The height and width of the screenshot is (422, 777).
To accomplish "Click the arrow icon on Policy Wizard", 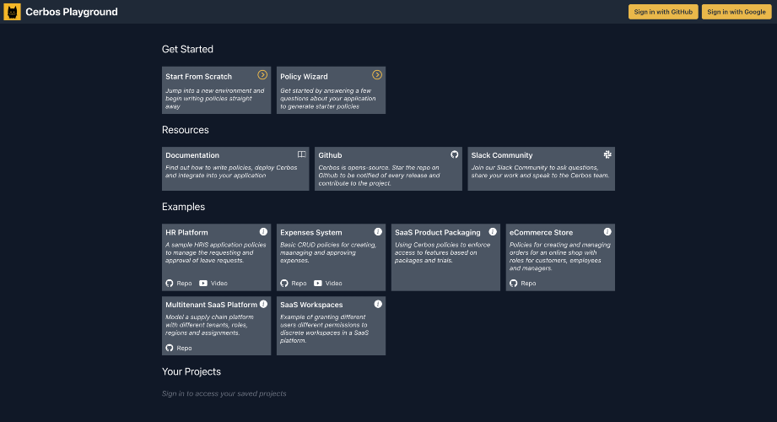I will 377,75.
